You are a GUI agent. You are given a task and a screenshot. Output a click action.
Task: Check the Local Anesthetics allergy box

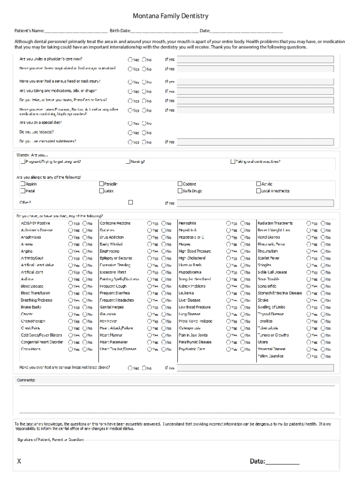[259, 191]
